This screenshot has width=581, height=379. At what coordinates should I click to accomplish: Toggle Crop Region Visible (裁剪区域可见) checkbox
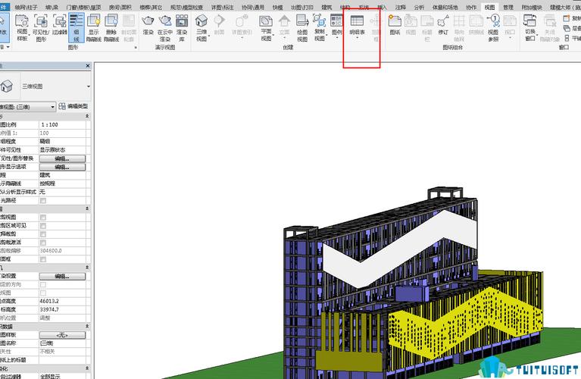(x=42, y=225)
